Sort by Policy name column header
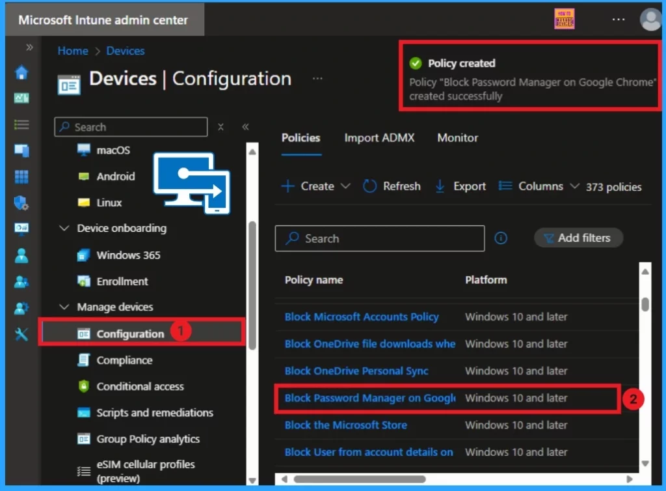Image resolution: width=666 pixels, height=491 pixels. point(314,280)
